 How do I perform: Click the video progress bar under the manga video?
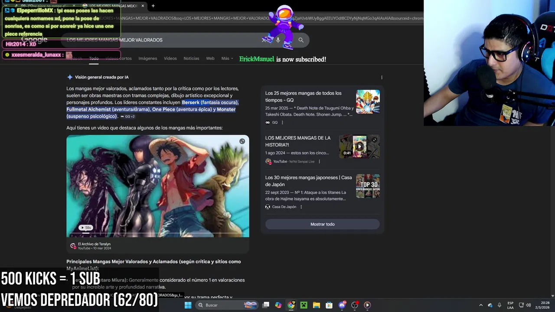(x=158, y=234)
